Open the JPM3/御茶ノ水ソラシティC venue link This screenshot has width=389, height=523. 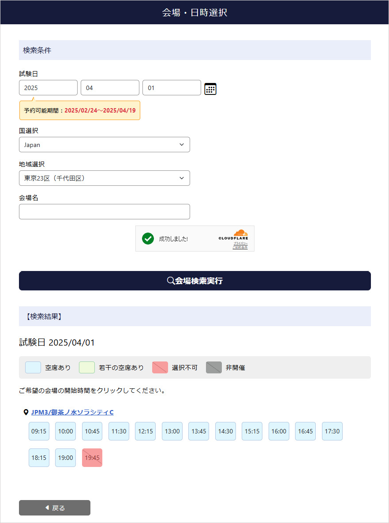pyautogui.click(x=72, y=412)
